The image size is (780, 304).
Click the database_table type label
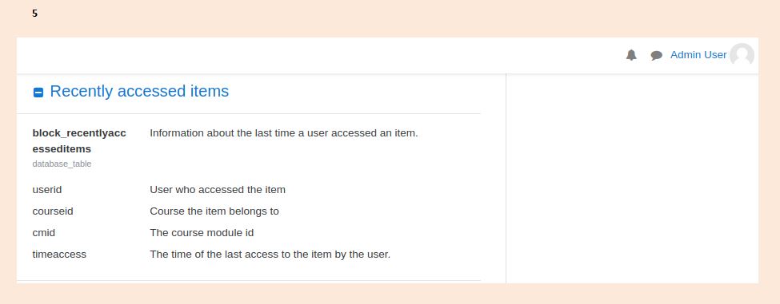(62, 164)
